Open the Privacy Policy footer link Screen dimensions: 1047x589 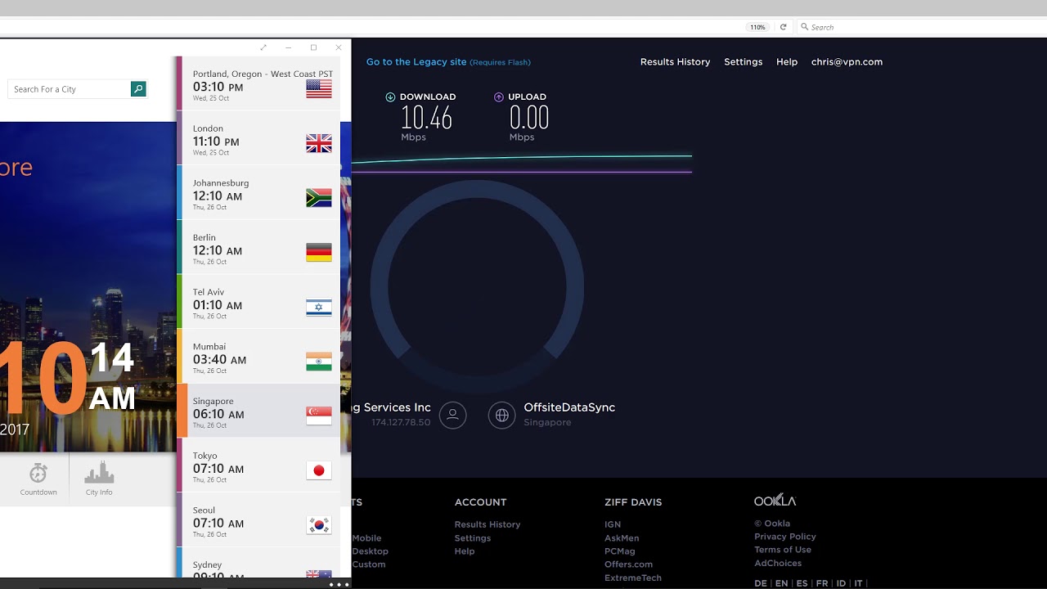(785, 537)
